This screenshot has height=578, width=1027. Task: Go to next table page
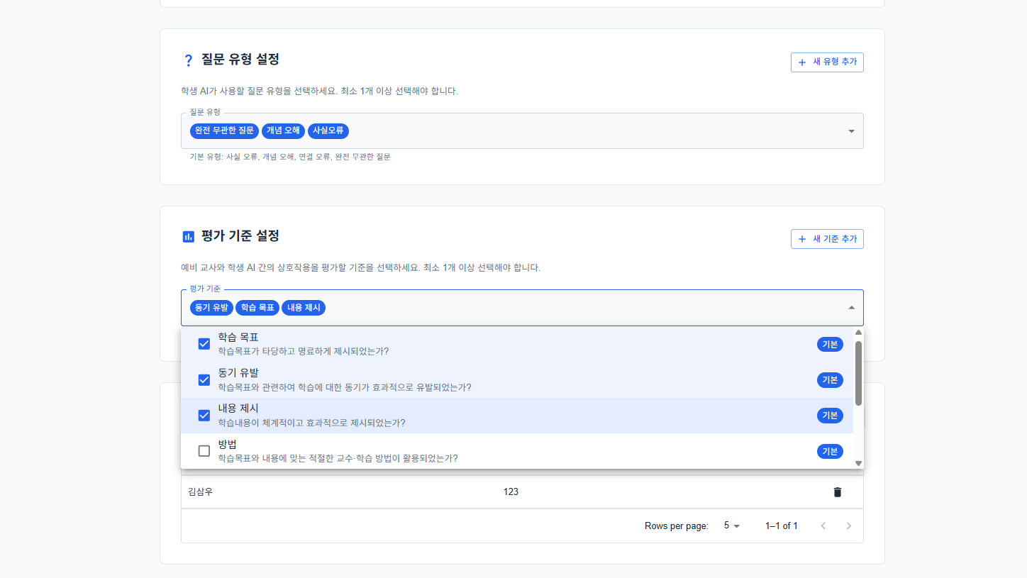(849, 526)
